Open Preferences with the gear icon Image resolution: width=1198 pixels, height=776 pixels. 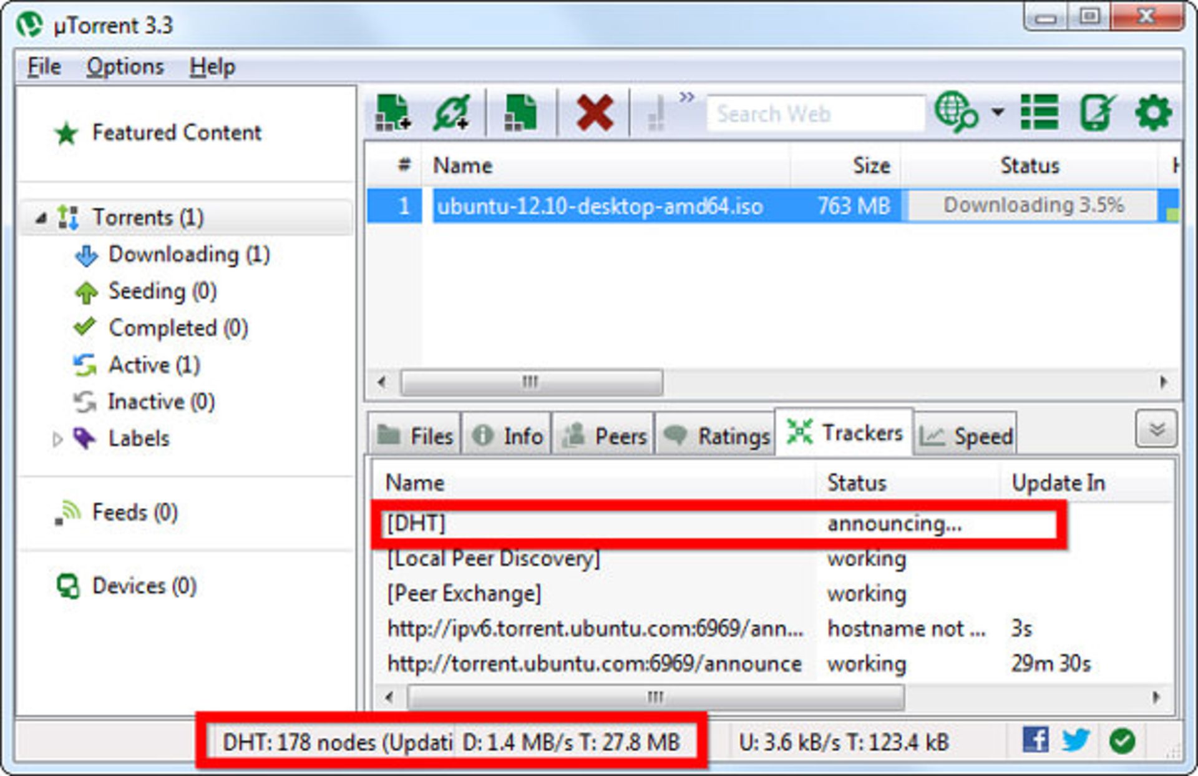point(1153,113)
